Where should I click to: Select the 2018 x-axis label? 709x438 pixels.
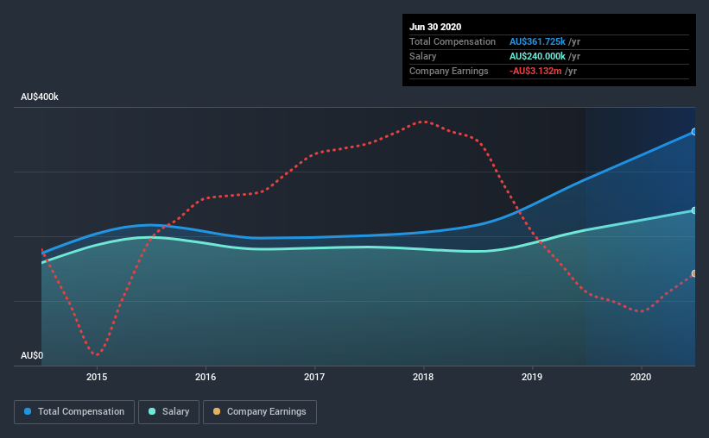(423, 377)
